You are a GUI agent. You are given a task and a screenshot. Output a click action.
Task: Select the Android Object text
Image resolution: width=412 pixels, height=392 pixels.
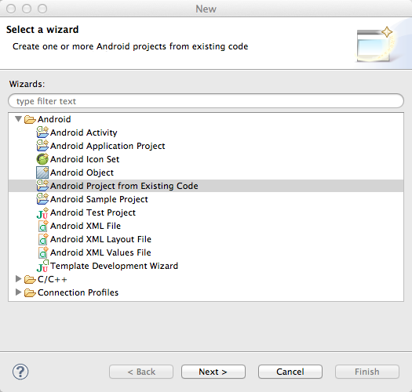point(82,172)
